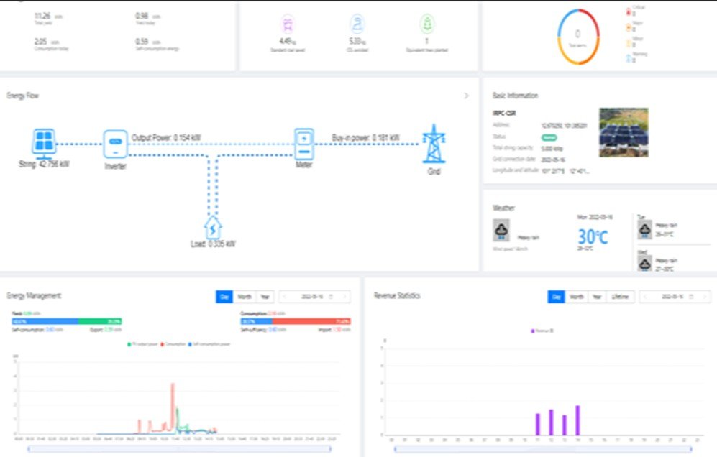The image size is (717, 457).
Task: Click the solar panel String icon
Action: 45,144
